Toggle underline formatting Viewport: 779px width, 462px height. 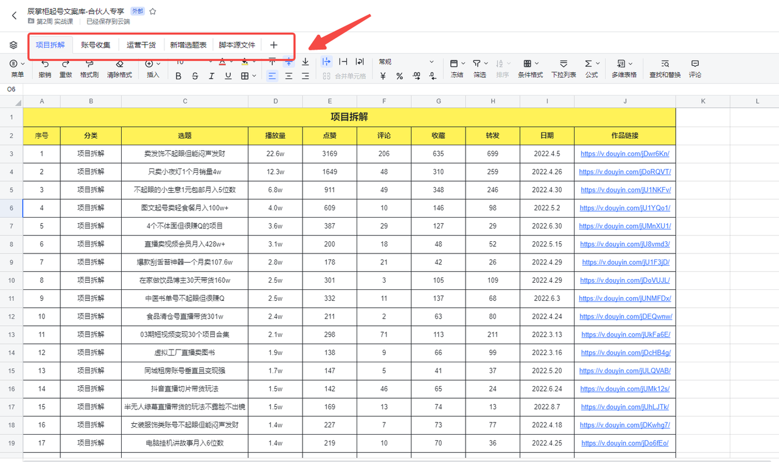[228, 76]
